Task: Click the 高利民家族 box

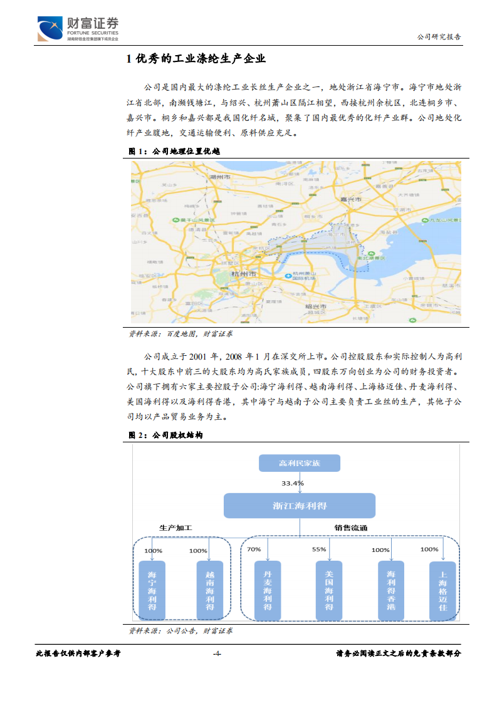Action: 300,463
